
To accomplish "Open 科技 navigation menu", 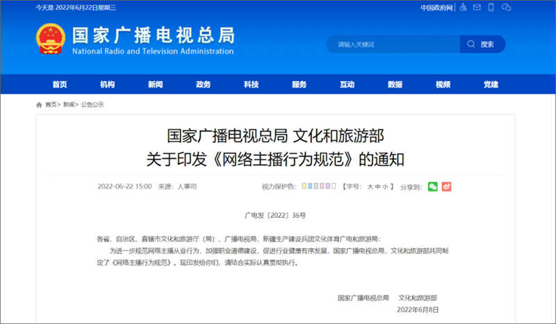I will (x=252, y=84).
